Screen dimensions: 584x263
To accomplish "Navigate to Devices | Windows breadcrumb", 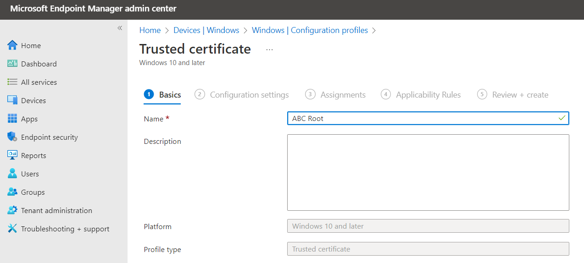I will (x=206, y=30).
